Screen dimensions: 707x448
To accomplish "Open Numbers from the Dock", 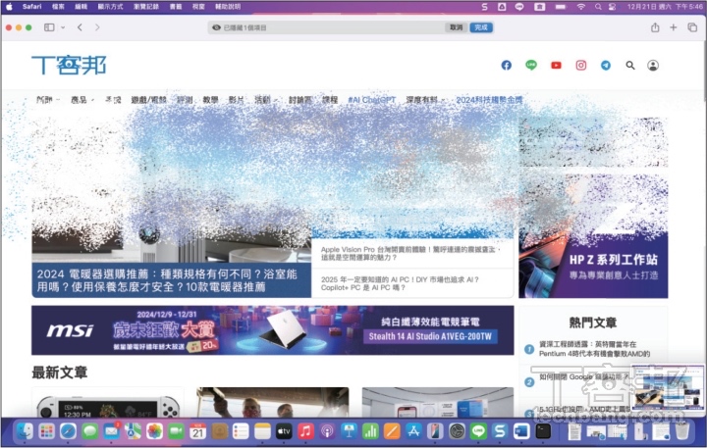I will [x=370, y=431].
